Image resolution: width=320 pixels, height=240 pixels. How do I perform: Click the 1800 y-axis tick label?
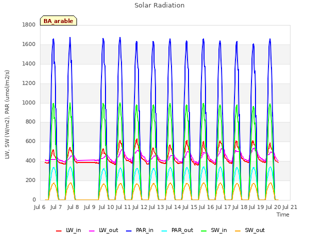click(29, 25)
